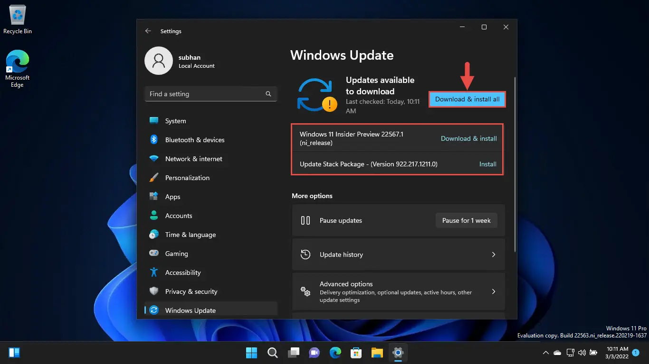Click the System monitor icon in sidebar
This screenshot has height=364, width=649.
(154, 121)
